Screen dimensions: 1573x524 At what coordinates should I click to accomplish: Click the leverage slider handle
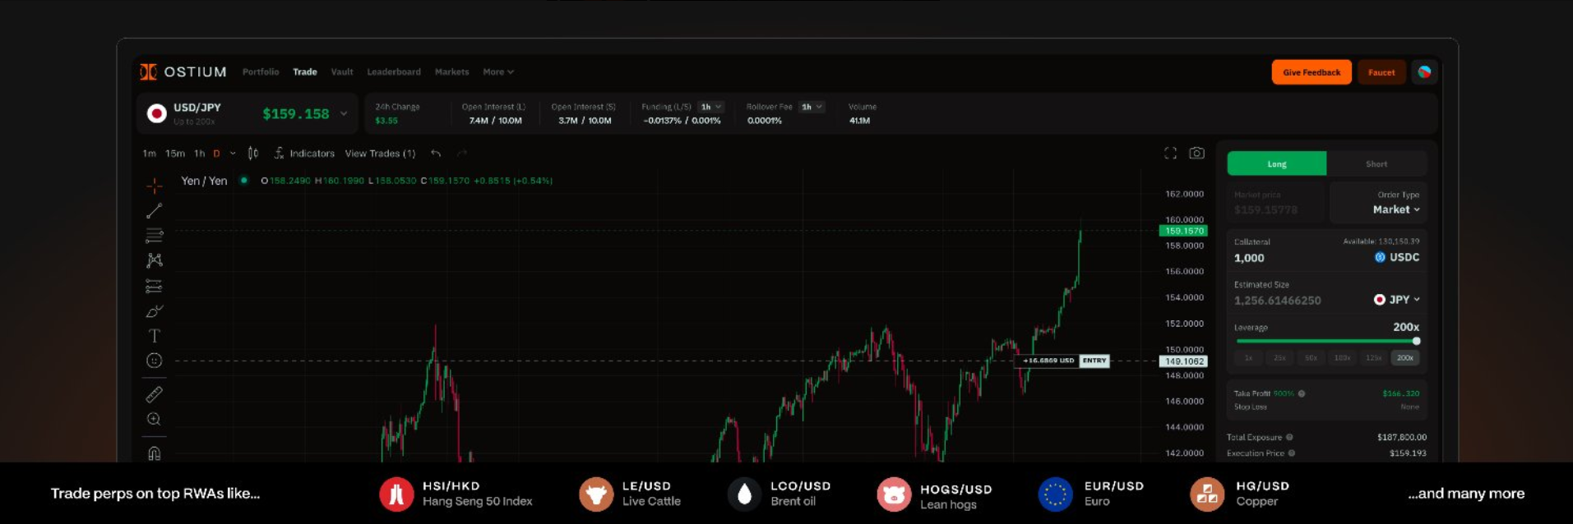coord(1416,341)
